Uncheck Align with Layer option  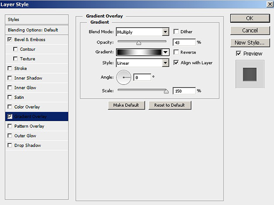(176, 63)
